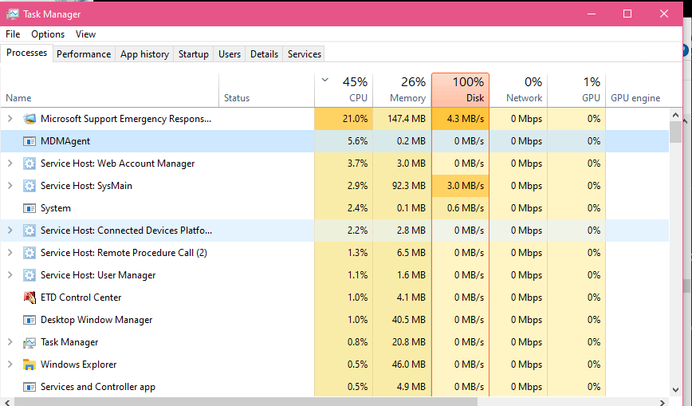Viewport: 692px width, 406px height.
Task: Expand Service Host: Remote Procedure Call group
Action: 10,253
